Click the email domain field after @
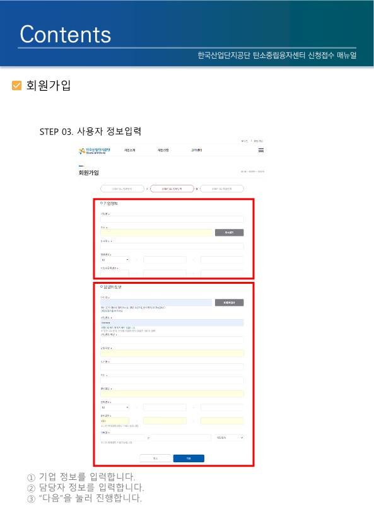374x531 pixels. [x=182, y=438]
